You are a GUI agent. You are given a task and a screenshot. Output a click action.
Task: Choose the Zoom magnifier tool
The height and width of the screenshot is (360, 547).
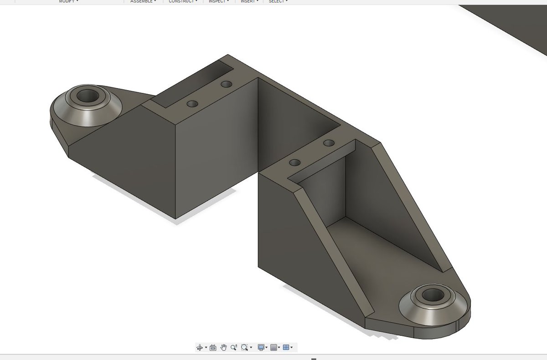point(234,348)
